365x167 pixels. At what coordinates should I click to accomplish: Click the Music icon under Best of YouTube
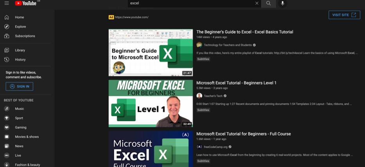(7, 109)
